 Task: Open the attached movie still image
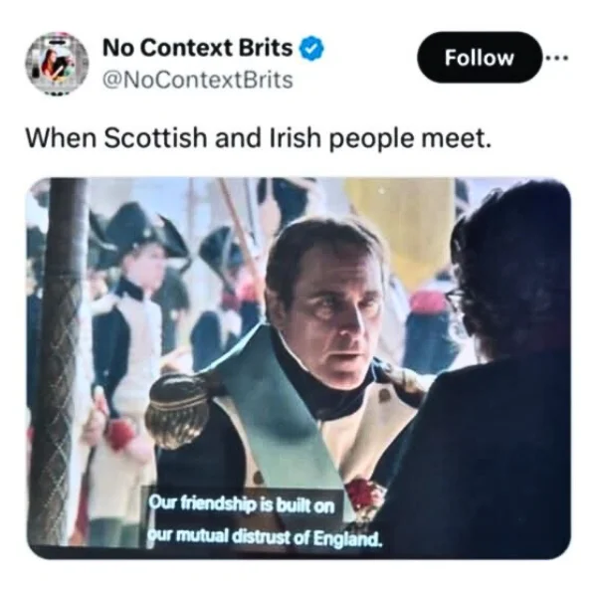298,368
